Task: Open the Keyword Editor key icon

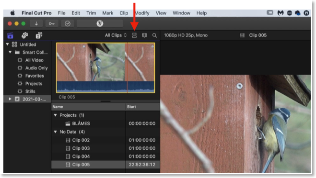Action: click(52, 23)
